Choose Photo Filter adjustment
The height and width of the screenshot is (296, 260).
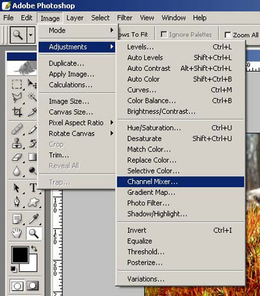click(x=180, y=203)
